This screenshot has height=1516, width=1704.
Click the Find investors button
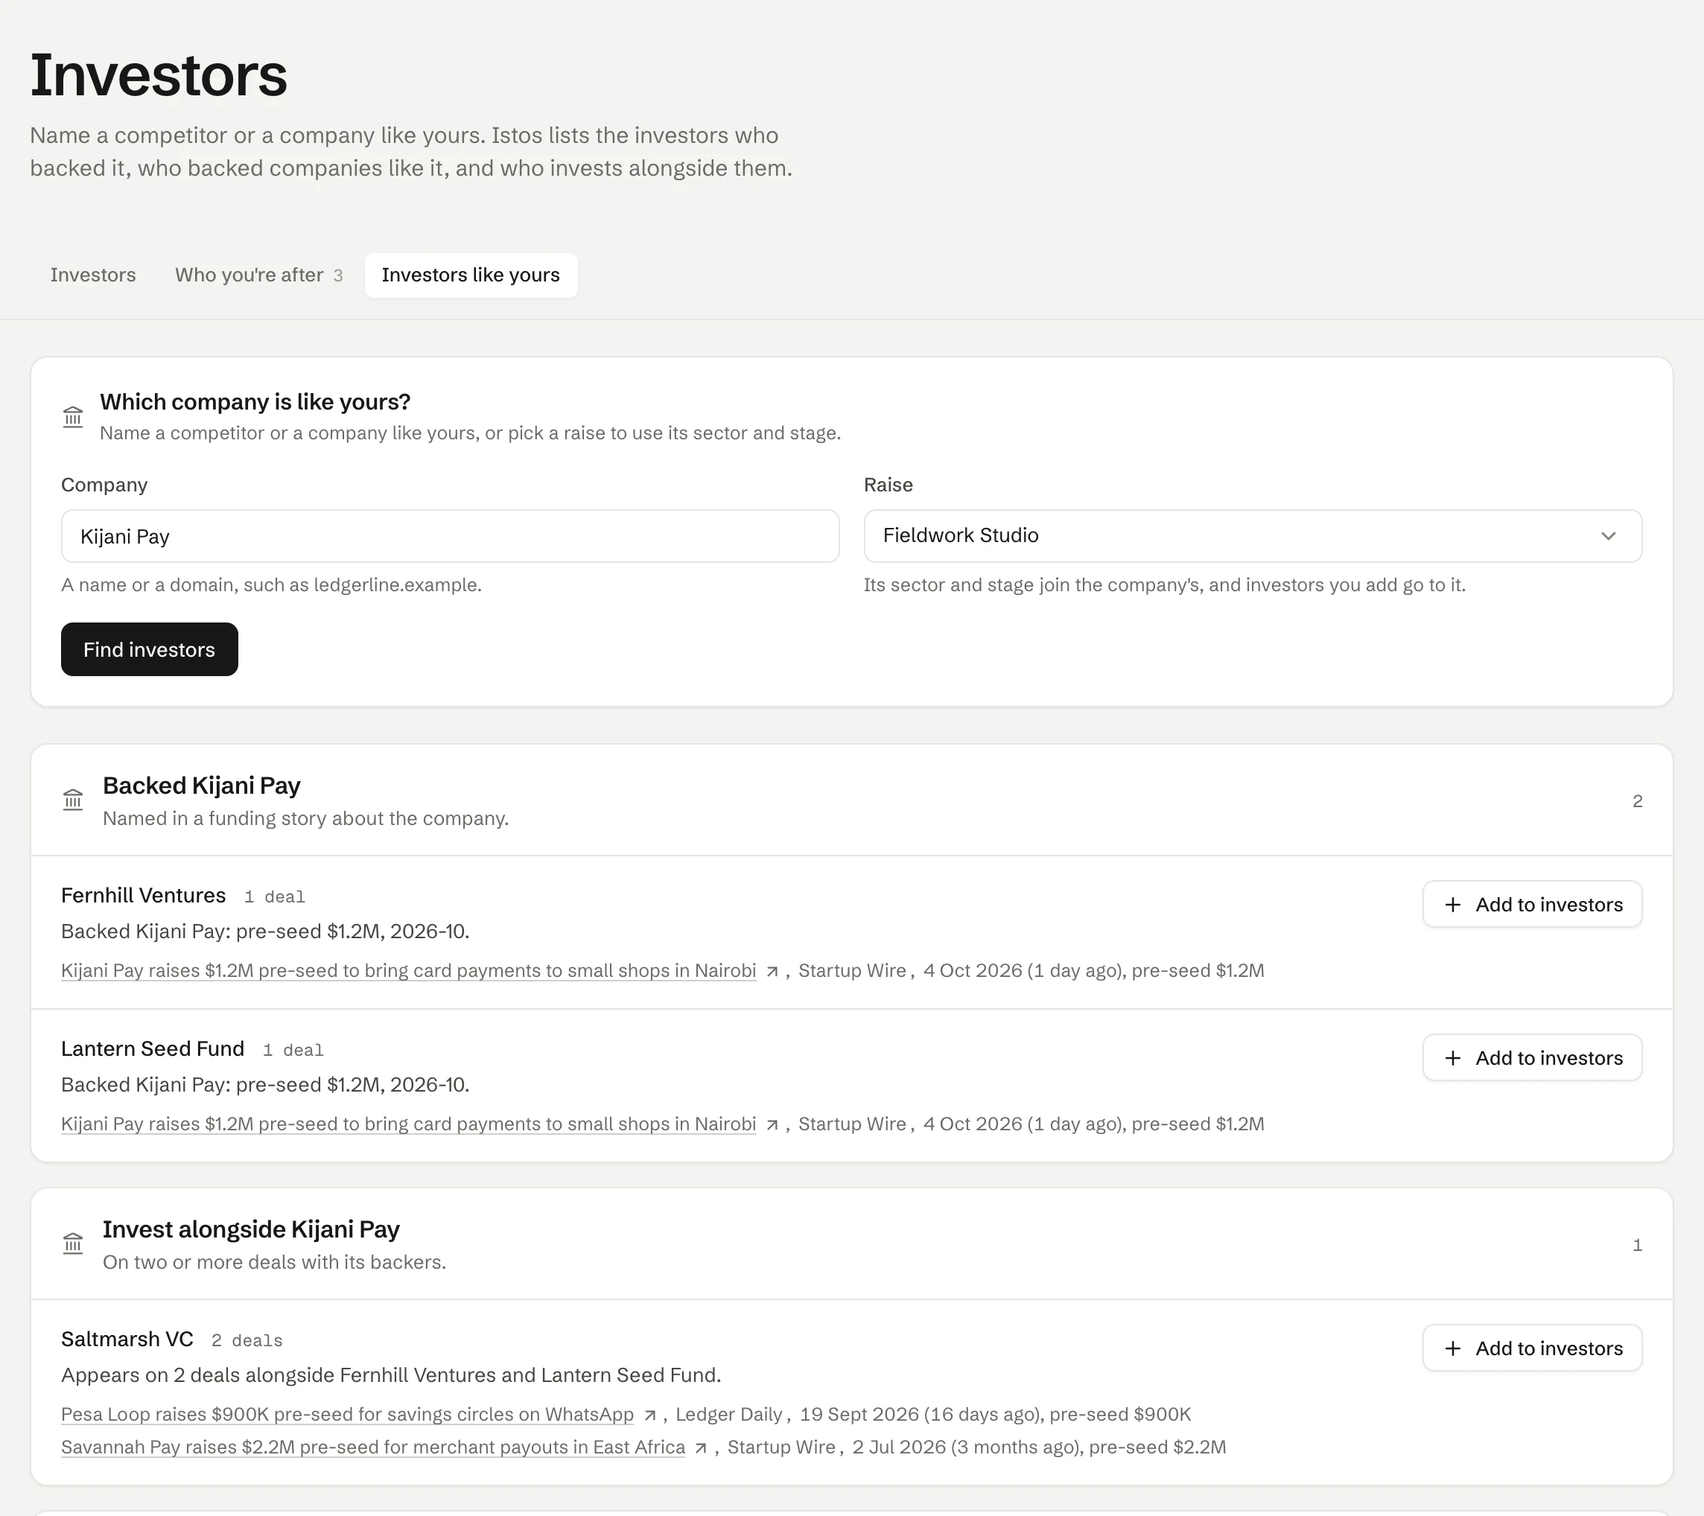point(149,649)
